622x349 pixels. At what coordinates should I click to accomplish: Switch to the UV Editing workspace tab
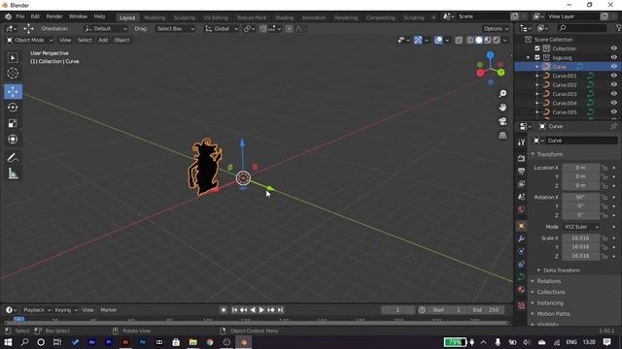coord(216,17)
